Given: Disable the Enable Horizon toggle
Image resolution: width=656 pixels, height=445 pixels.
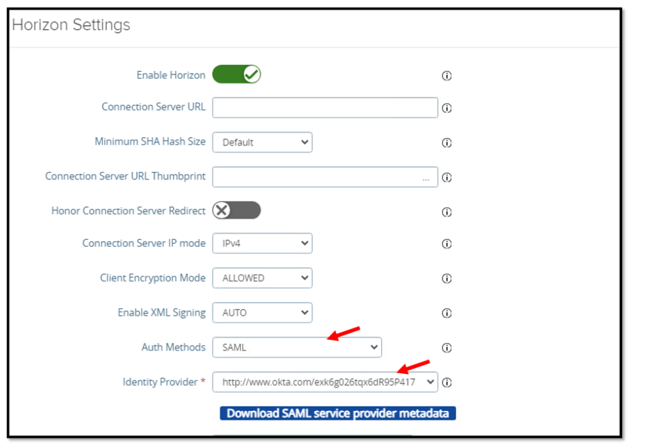Looking at the screenshot, I should 236,75.
